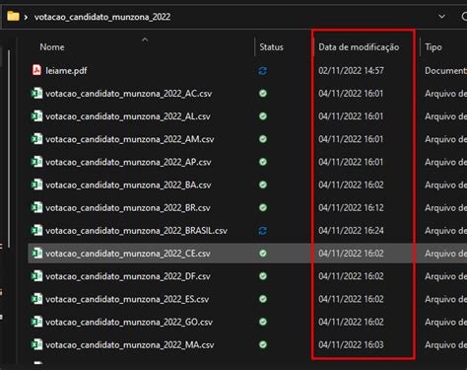Click Excel icon of the ES.csv file
The image size is (467, 370).
coord(36,299)
